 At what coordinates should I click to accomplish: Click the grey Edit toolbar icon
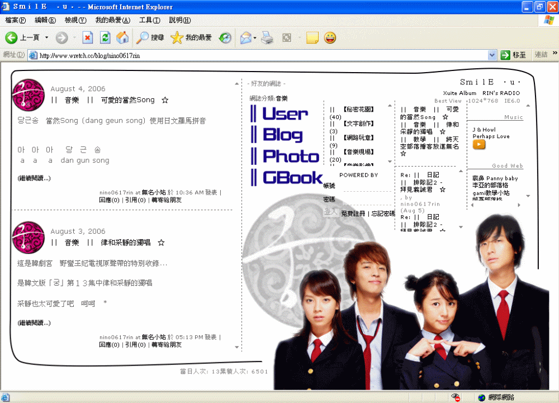(x=287, y=37)
